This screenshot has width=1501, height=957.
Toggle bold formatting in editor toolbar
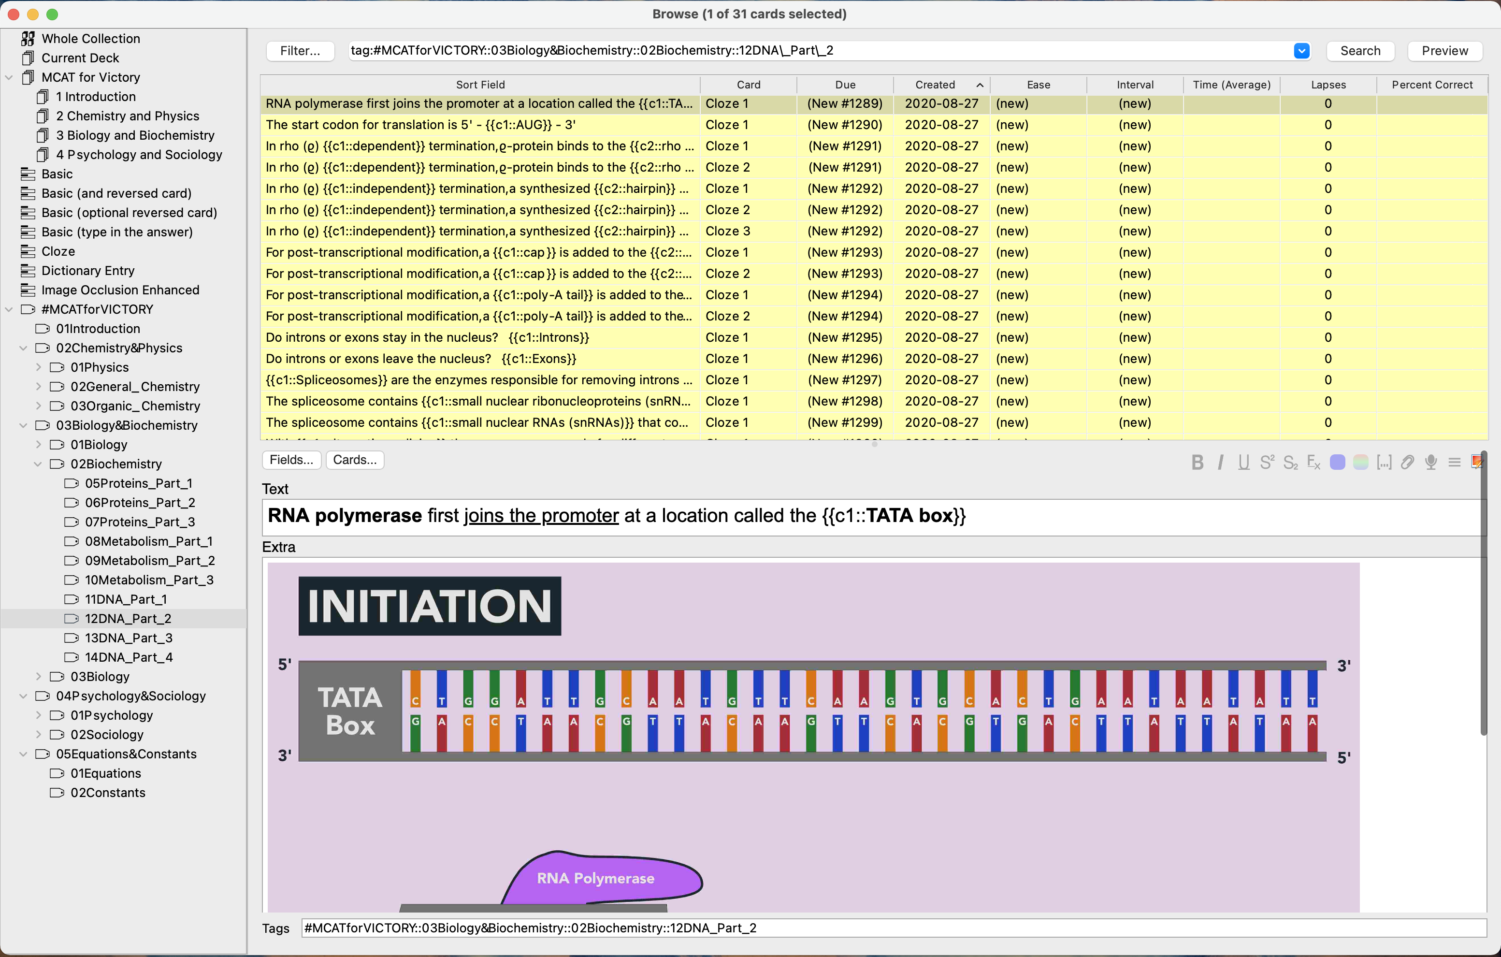1197,462
